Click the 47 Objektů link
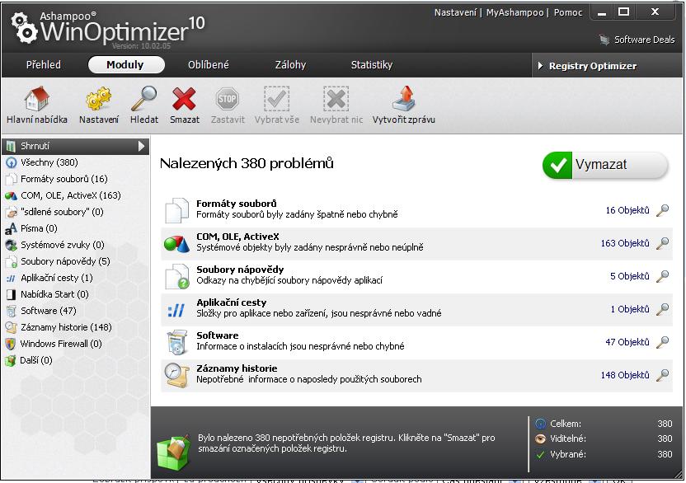The image size is (686, 483). coord(627,342)
